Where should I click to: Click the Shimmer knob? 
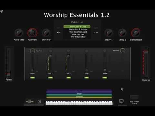(x=46, y=33)
